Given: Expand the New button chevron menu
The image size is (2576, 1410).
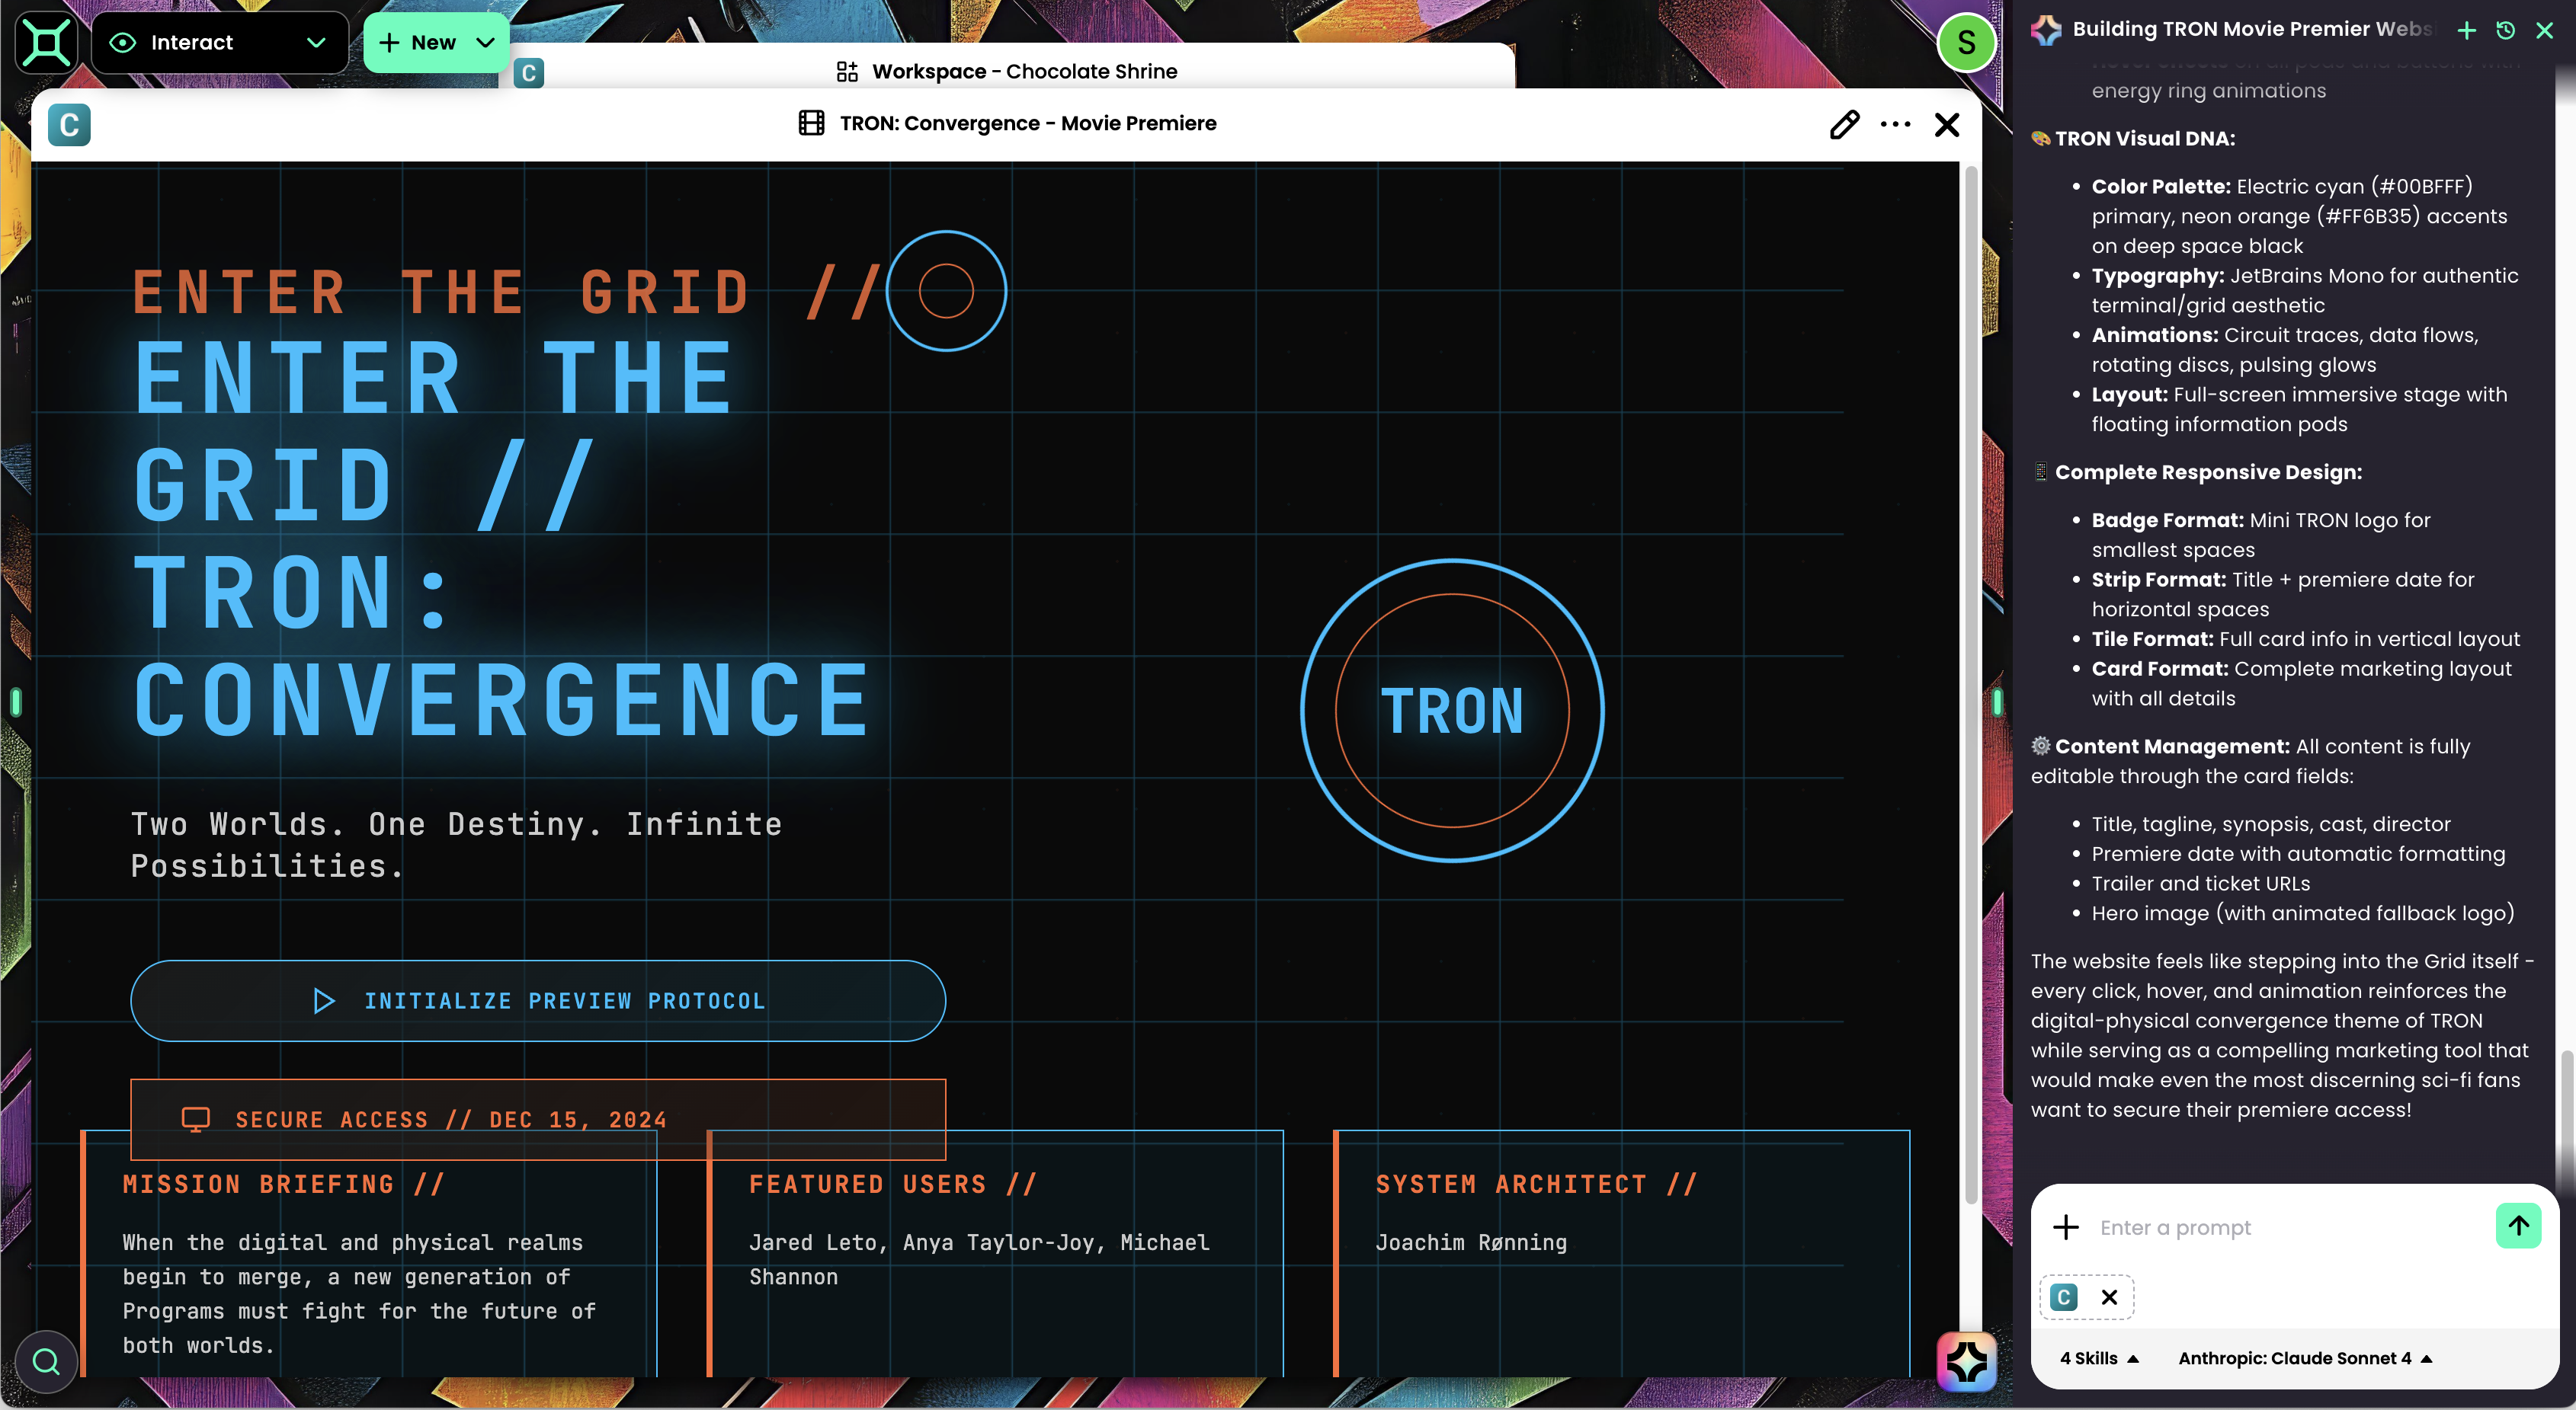Looking at the screenshot, I should [x=486, y=42].
